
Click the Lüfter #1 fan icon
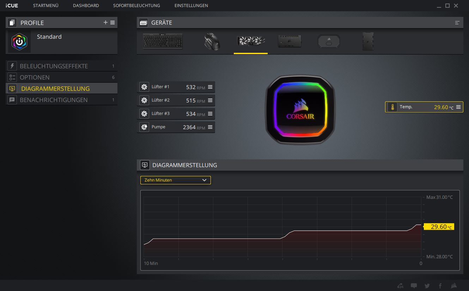pyautogui.click(x=144, y=87)
